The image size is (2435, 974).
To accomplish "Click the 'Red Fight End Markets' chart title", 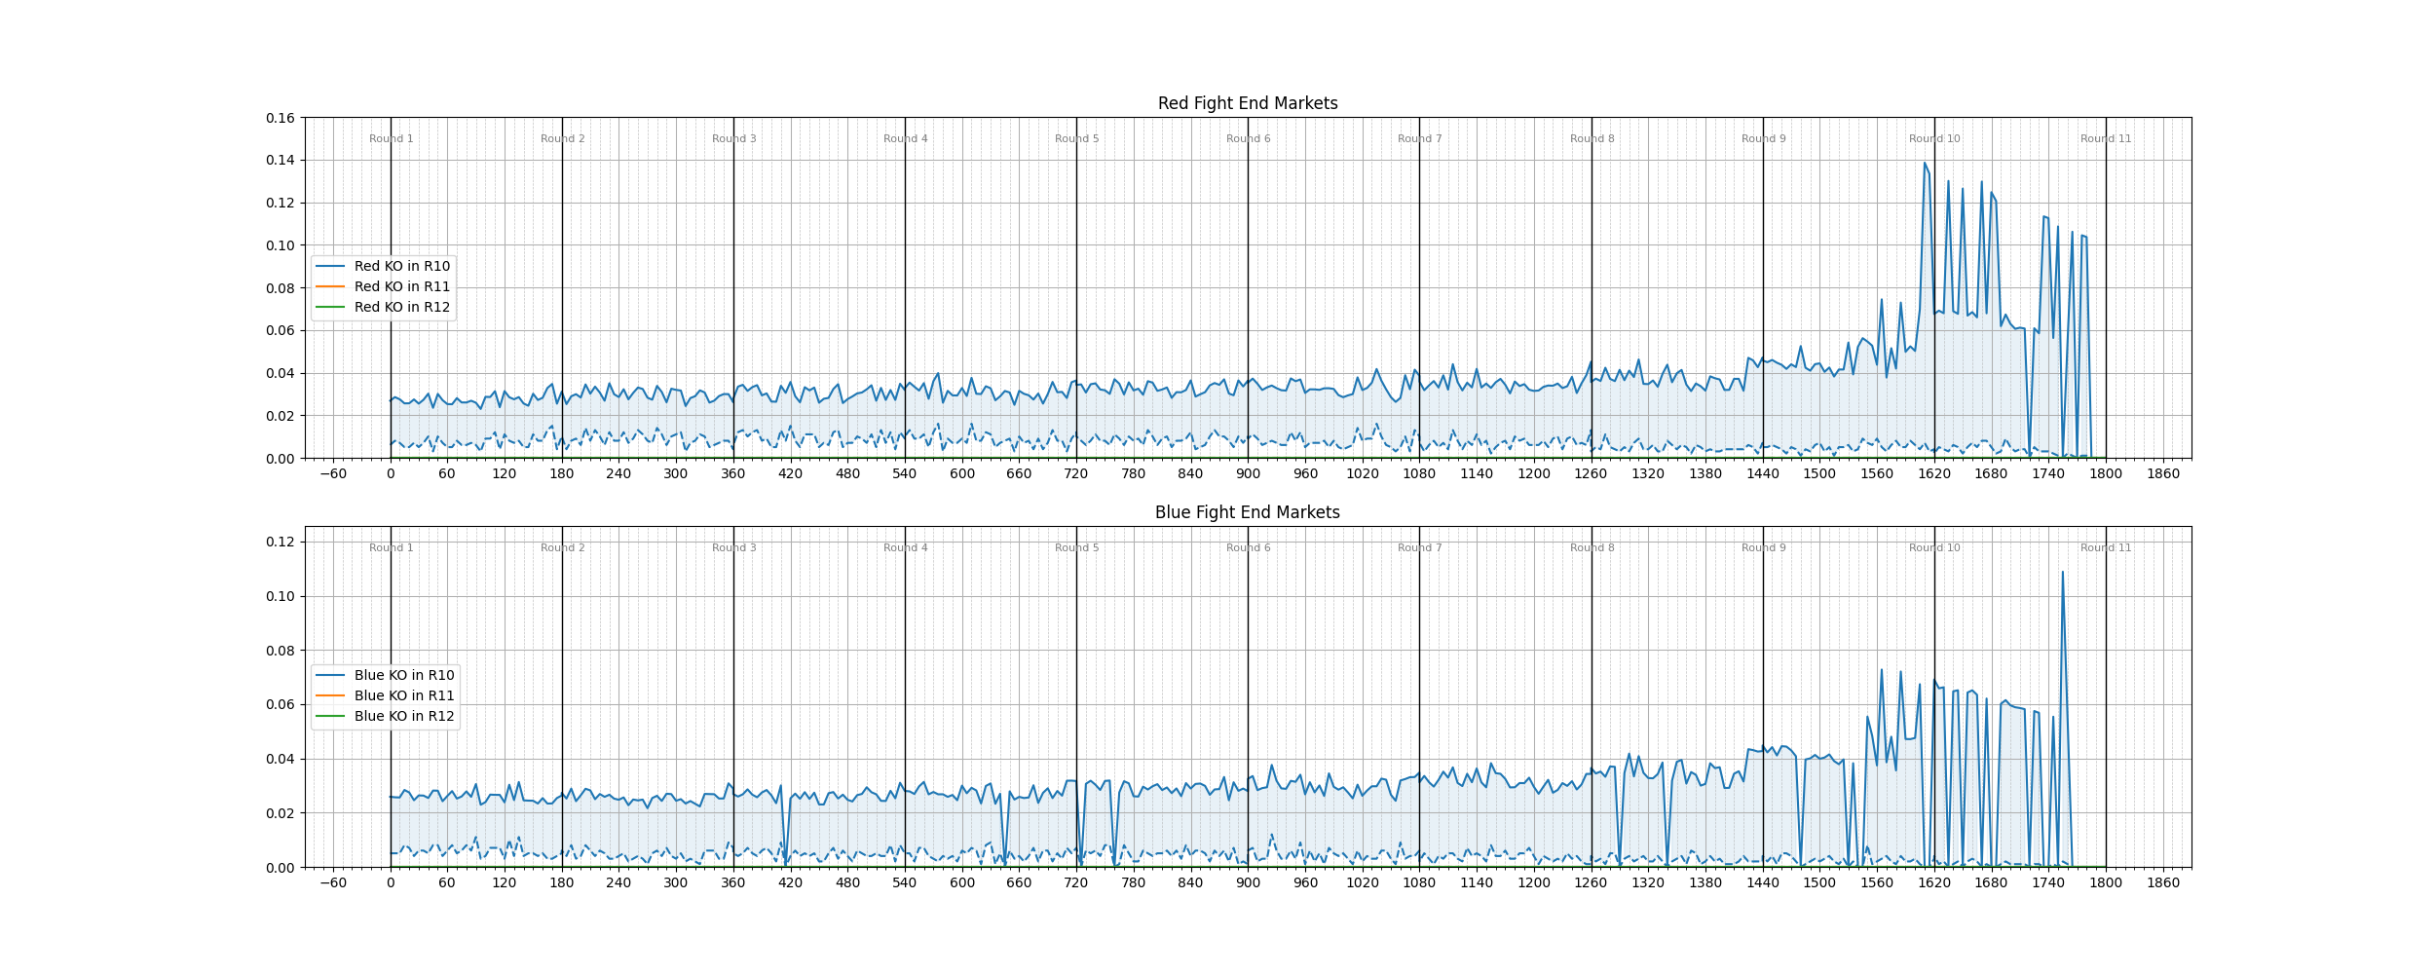I will pos(1247,103).
